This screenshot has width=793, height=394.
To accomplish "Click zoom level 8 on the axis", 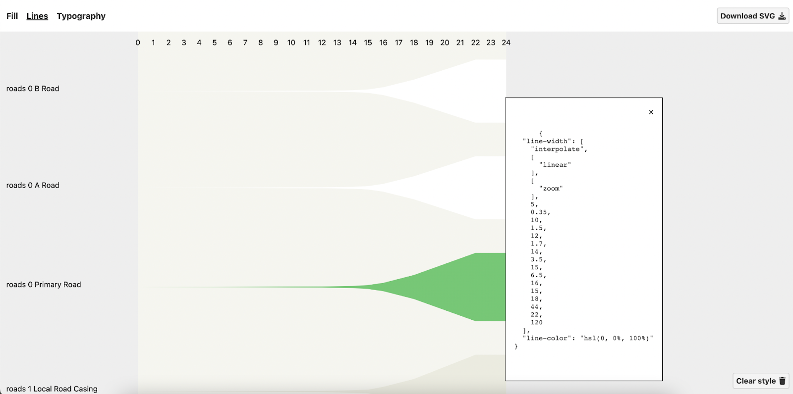I will (261, 43).
